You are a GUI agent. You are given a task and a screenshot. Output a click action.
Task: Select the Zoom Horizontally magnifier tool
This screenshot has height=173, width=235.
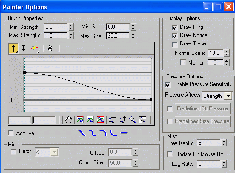[x=112, y=120]
